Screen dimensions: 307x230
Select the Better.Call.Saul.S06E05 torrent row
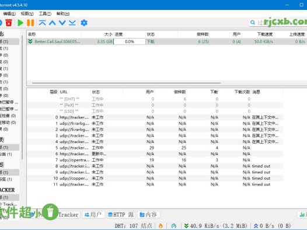(166, 41)
